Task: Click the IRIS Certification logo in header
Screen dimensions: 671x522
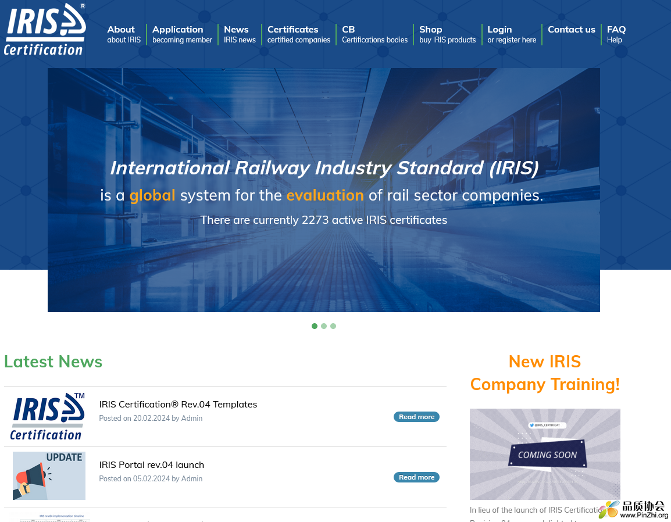Action: [x=45, y=30]
